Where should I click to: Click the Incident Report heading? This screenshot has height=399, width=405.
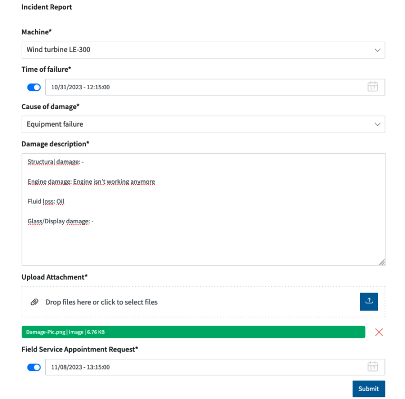pos(46,7)
